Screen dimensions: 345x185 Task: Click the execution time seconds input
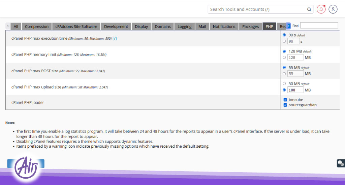click(x=293, y=41)
